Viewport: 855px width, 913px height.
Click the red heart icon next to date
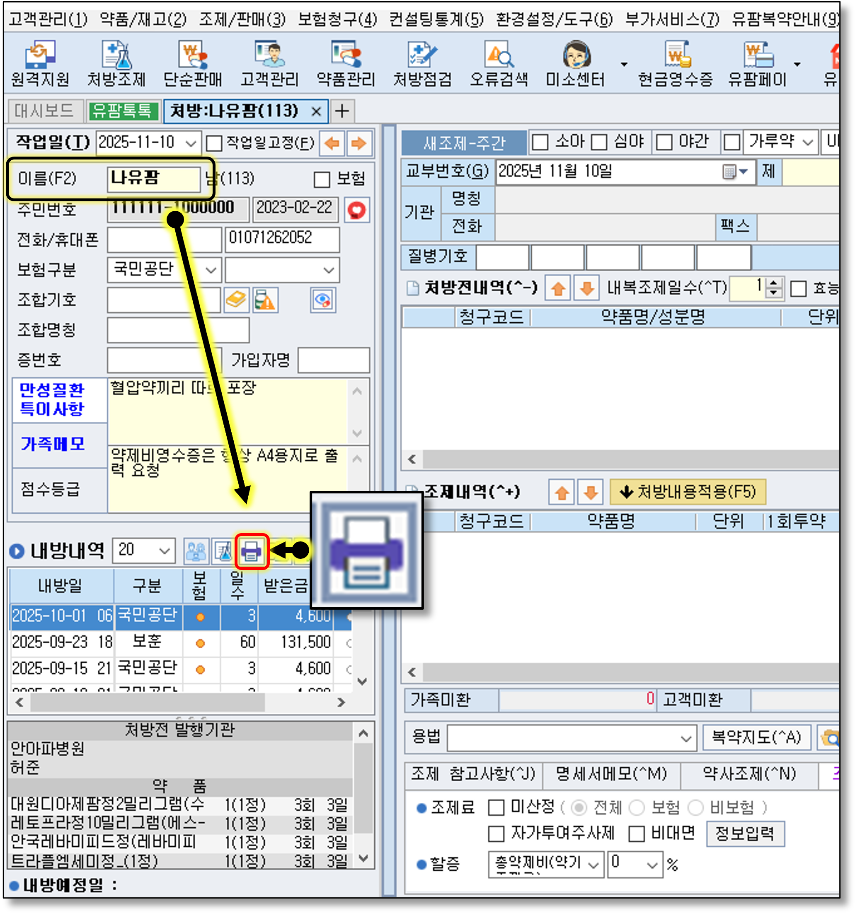coord(356,210)
